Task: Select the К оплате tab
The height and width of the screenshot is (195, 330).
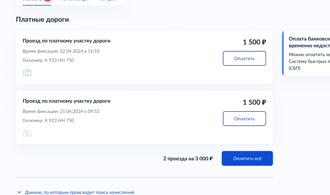Action: (x=37, y=1)
